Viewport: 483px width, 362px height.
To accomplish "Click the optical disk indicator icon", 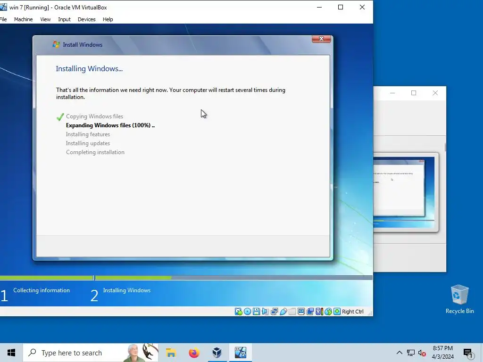I will click(x=247, y=312).
